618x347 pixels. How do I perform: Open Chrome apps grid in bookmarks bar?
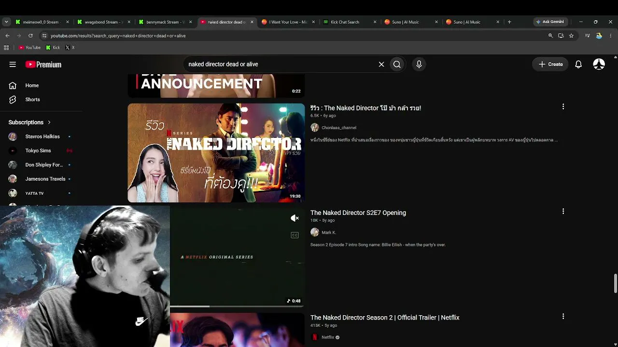6,47
